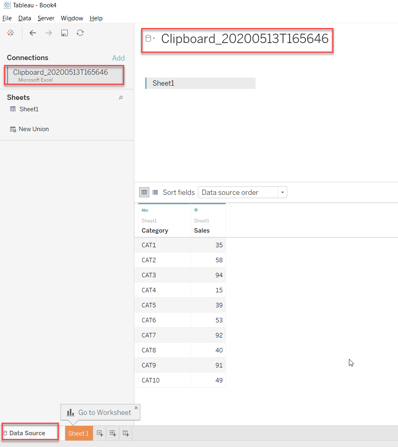Click the Sales column header
This screenshot has height=447, width=398.
(202, 230)
